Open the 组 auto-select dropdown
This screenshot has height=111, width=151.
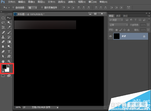pyautogui.click(x=32, y=8)
